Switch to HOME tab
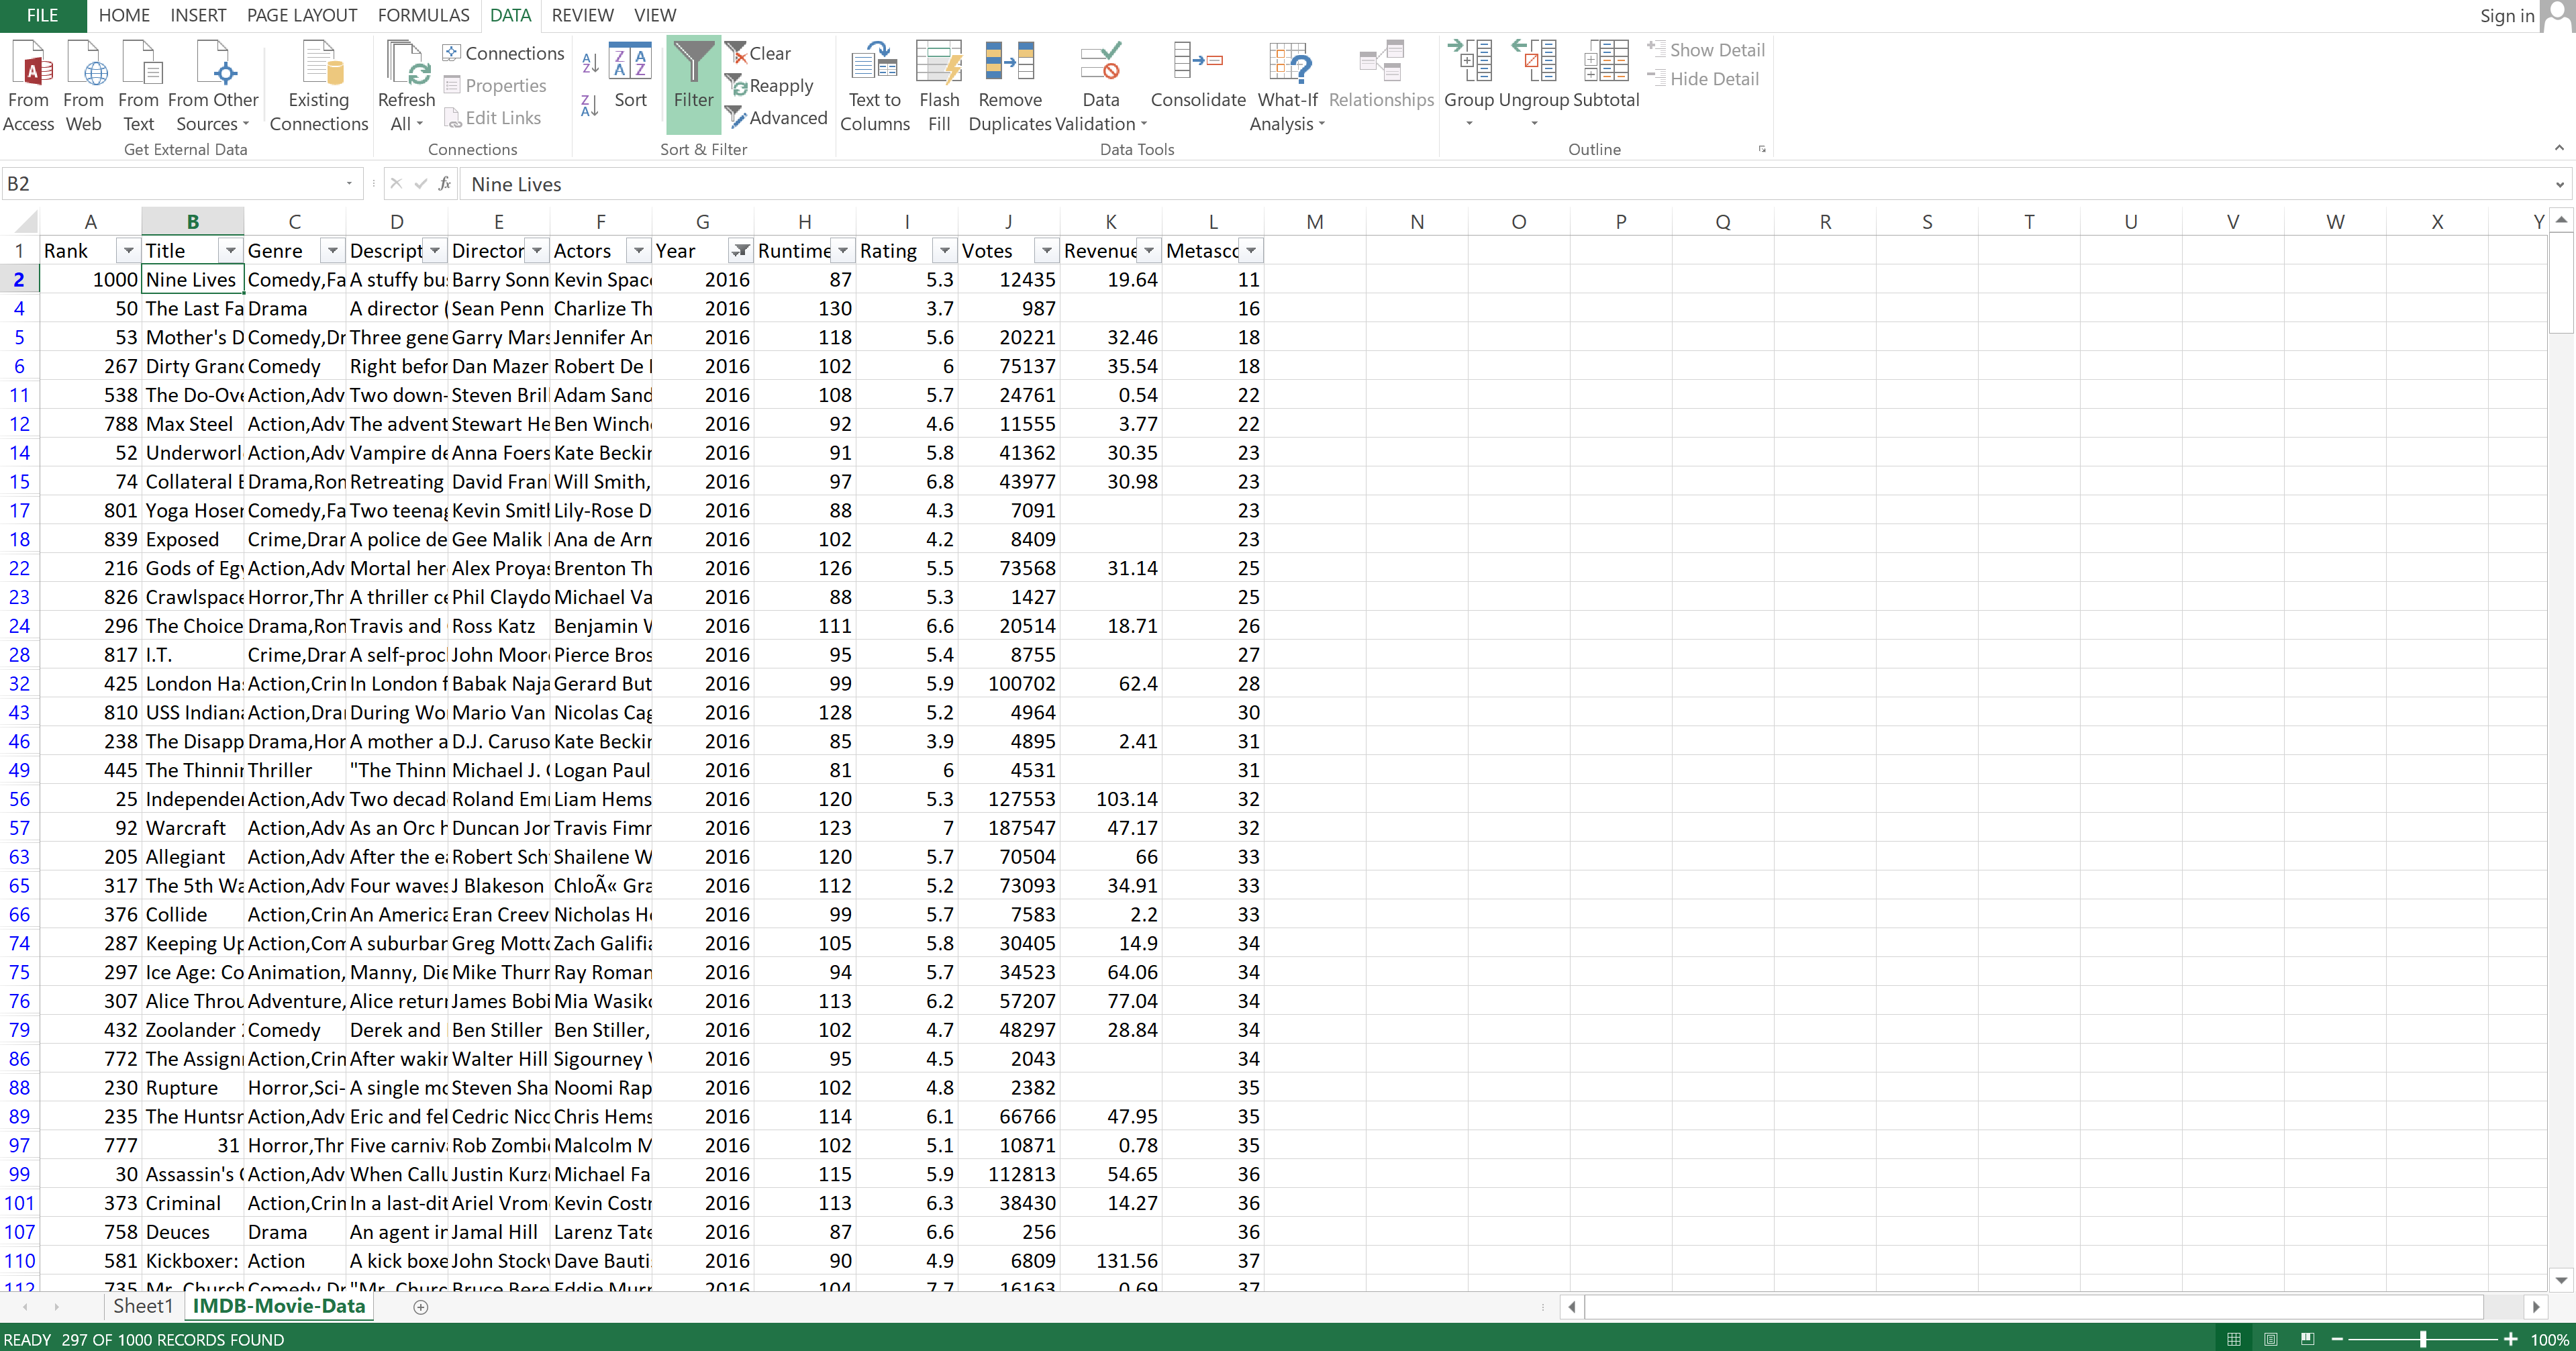This screenshot has height=1351, width=2576. pyautogui.click(x=124, y=15)
